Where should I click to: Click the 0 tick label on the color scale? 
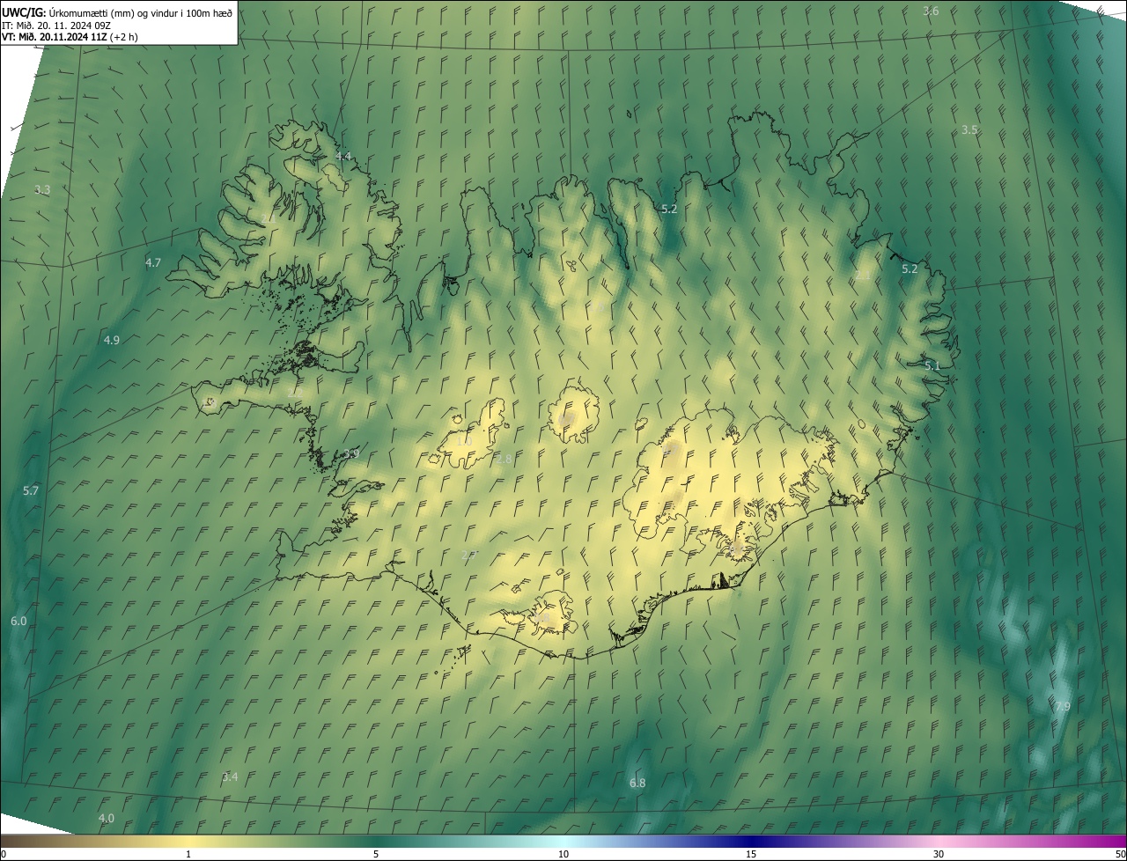3,854
